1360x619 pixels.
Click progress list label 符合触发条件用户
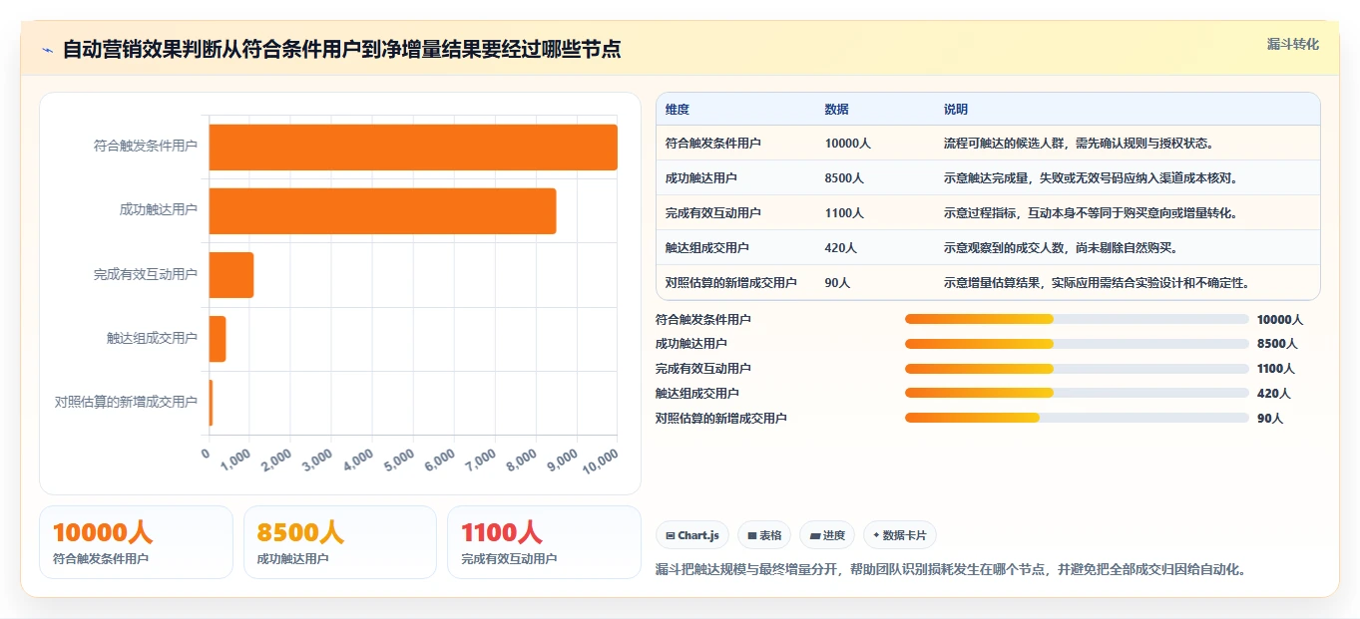703,320
